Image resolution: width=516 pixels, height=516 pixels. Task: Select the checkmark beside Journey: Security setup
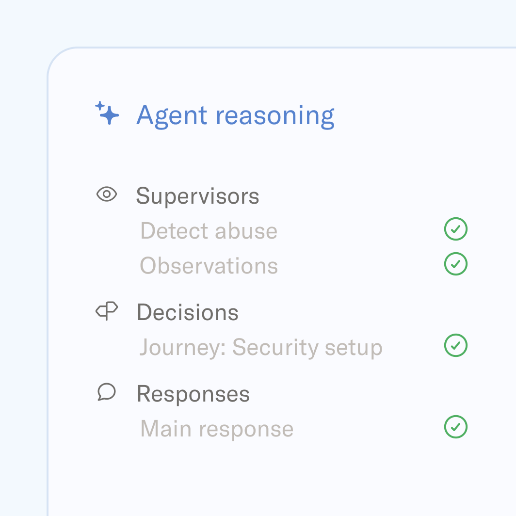(455, 345)
